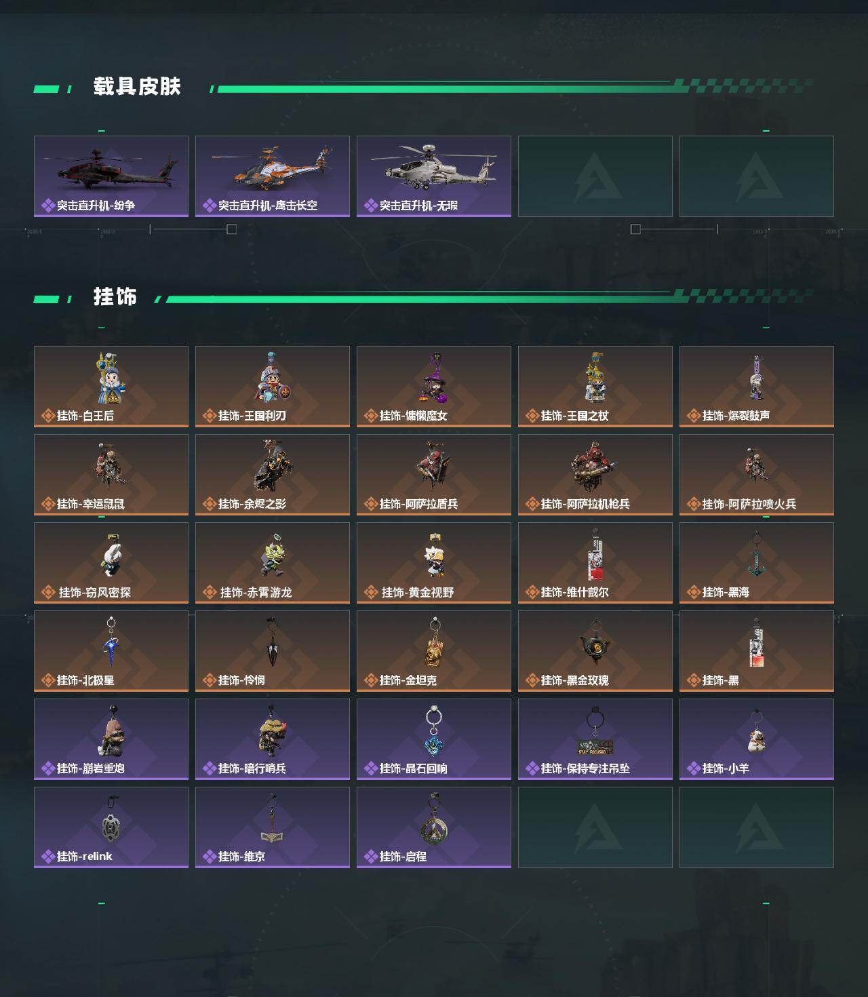This screenshot has height=997, width=868.
Task: Click the 挂饰-王国之杖 charm
Action: click(595, 387)
